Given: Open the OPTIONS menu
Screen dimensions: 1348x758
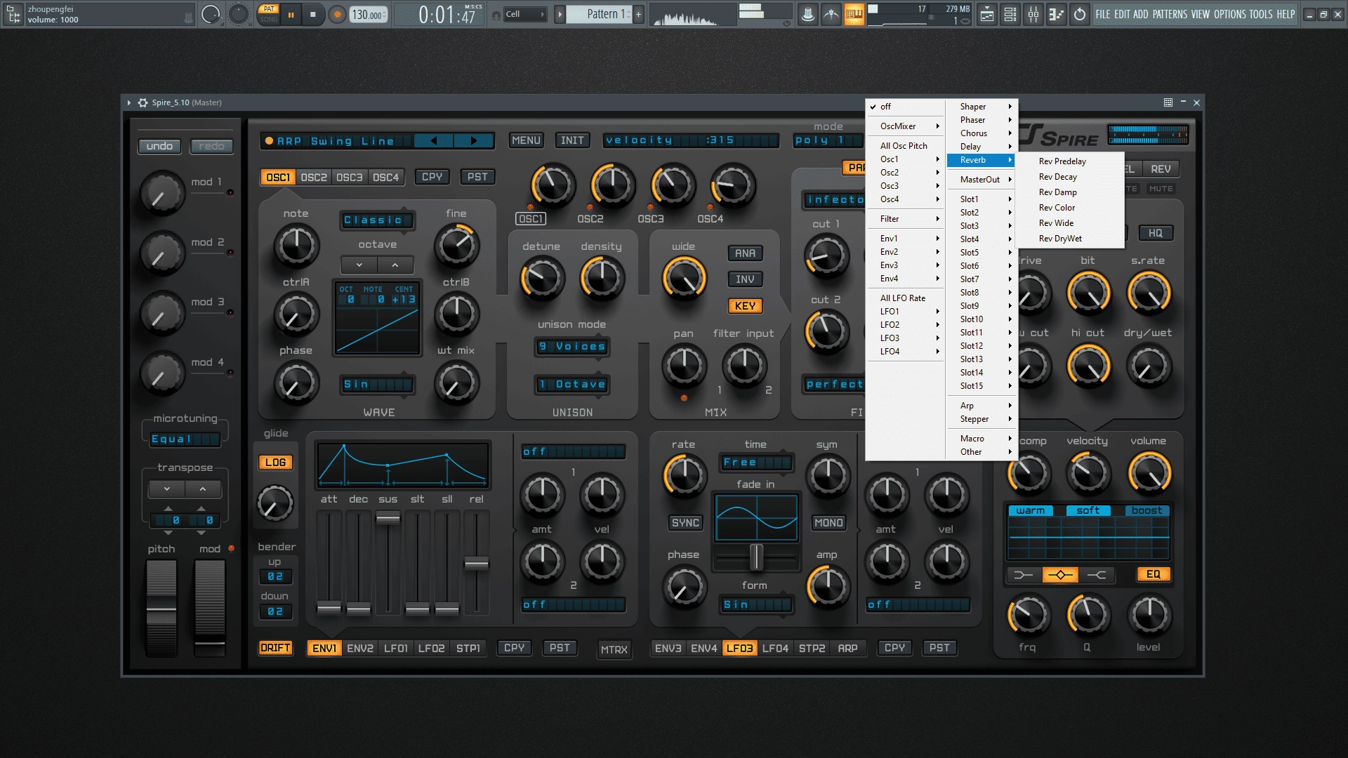Looking at the screenshot, I should (x=1230, y=14).
